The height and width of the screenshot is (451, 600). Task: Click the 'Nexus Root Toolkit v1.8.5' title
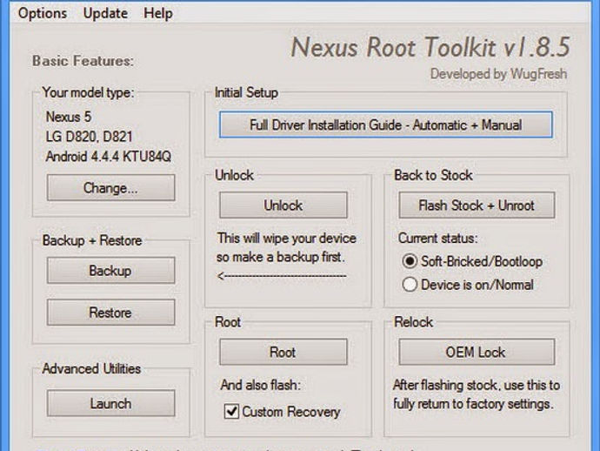point(430,48)
